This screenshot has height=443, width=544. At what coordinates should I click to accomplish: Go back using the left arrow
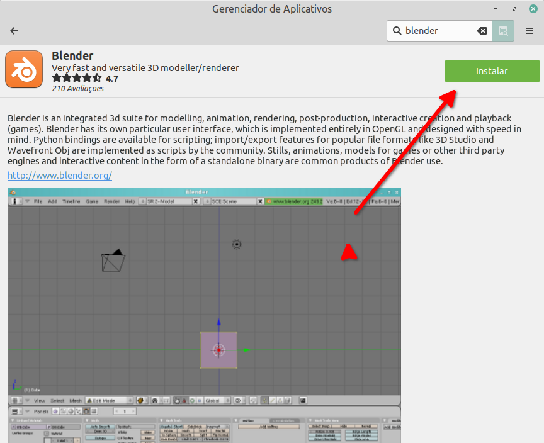(x=14, y=31)
